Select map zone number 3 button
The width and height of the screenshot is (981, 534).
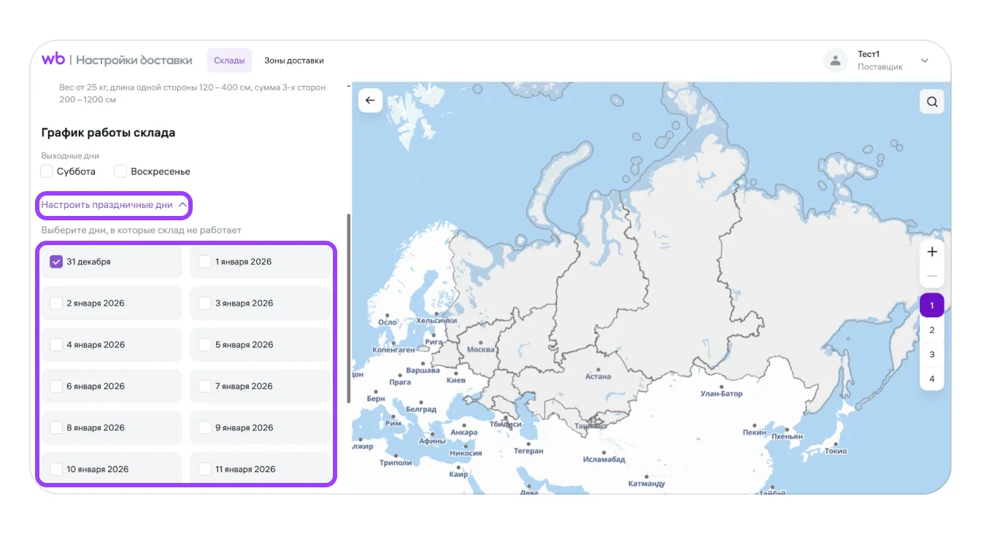931,355
